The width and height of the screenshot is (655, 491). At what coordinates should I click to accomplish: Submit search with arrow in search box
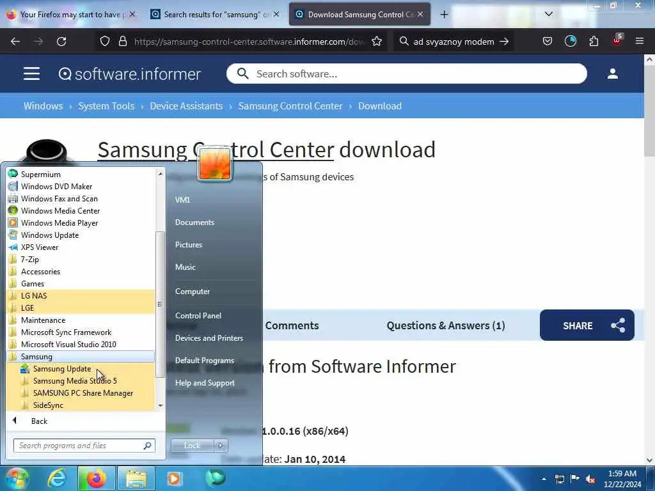point(504,42)
